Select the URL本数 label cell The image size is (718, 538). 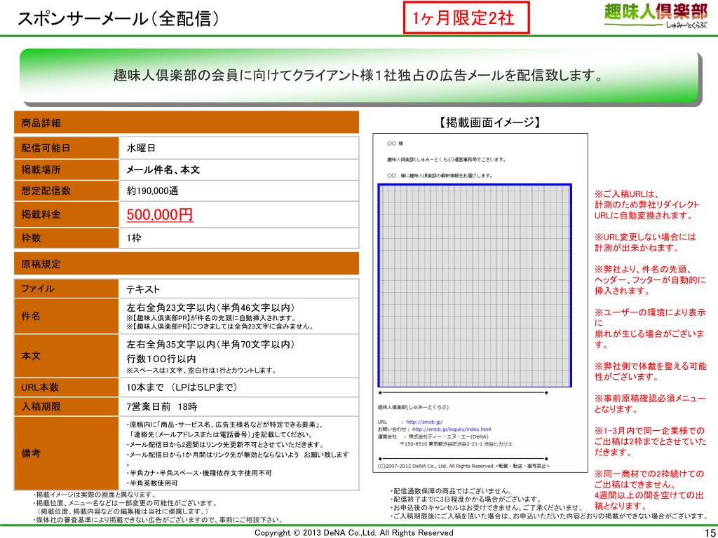67,387
